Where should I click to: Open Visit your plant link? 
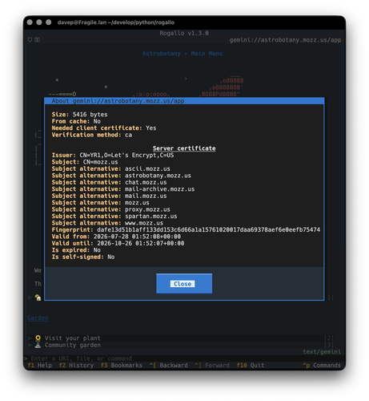tap(72, 338)
